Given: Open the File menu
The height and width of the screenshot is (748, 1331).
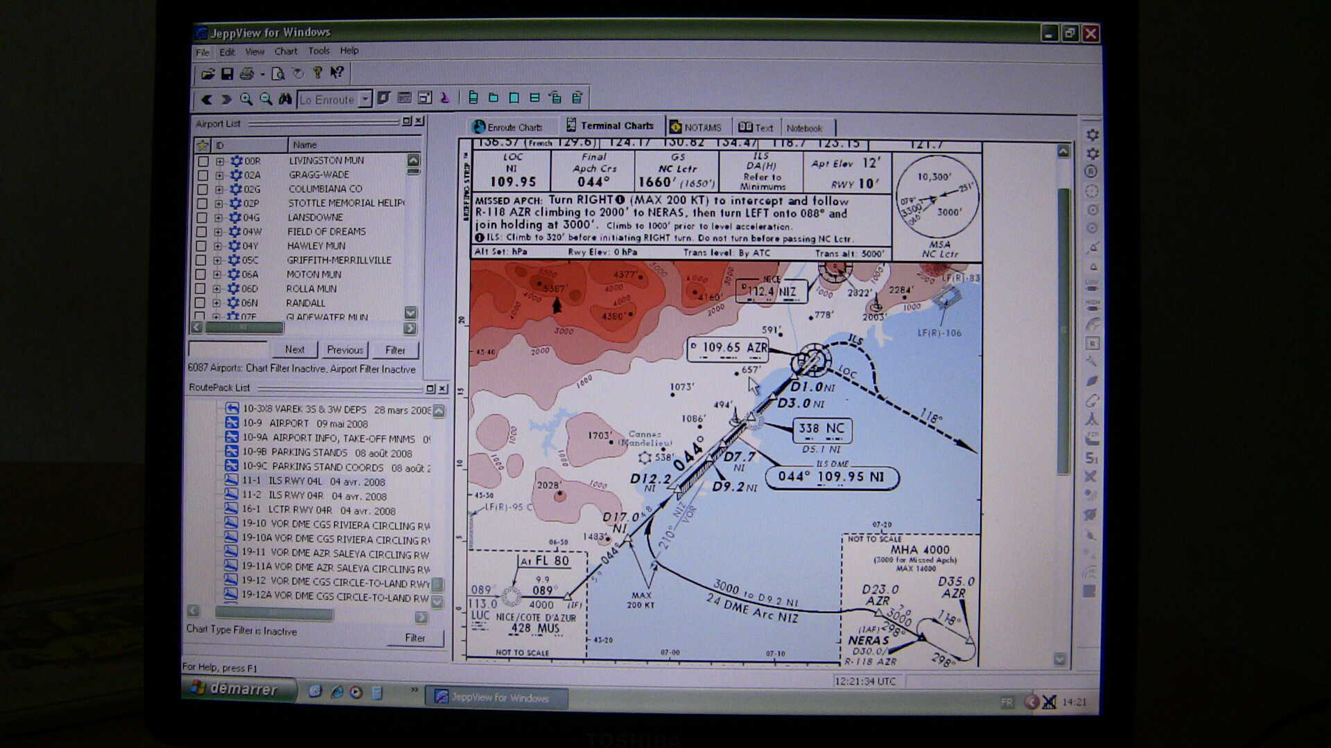Looking at the screenshot, I should pyautogui.click(x=202, y=52).
